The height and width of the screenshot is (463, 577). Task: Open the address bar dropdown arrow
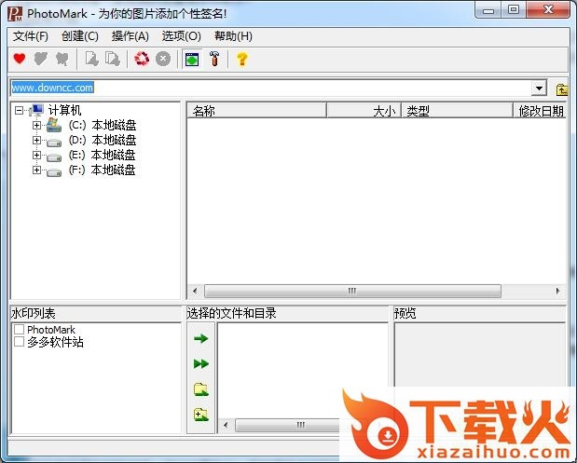[539, 89]
